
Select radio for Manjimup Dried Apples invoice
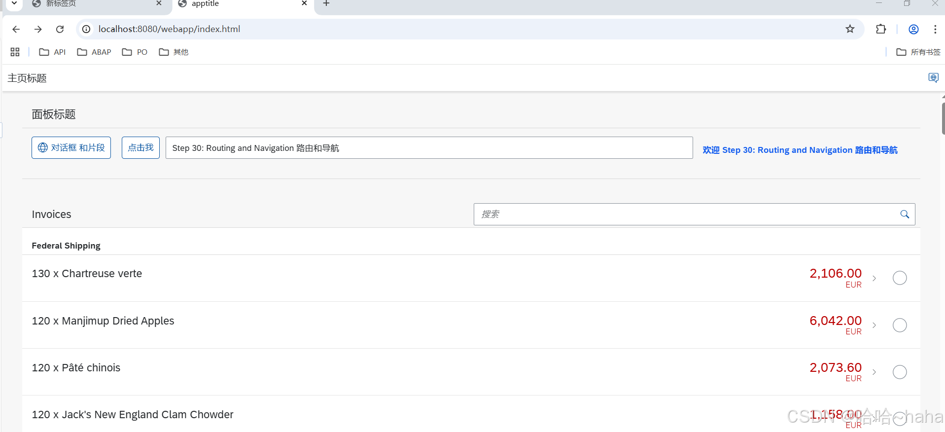pos(900,325)
